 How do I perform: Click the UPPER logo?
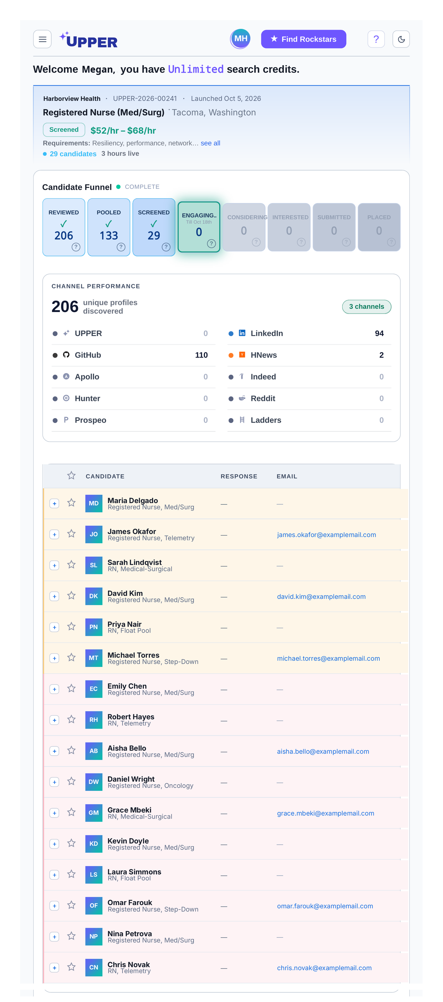click(x=88, y=40)
